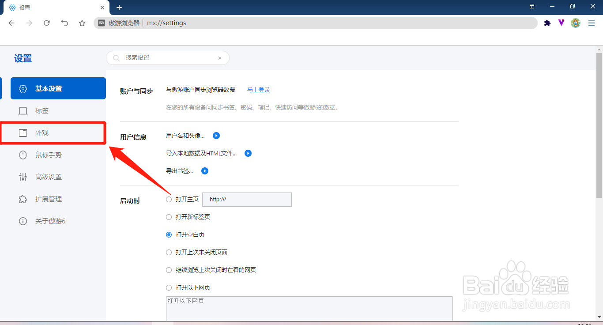This screenshot has height=325, width=603.
Task: Click 用户信息 label
Action: click(x=133, y=137)
